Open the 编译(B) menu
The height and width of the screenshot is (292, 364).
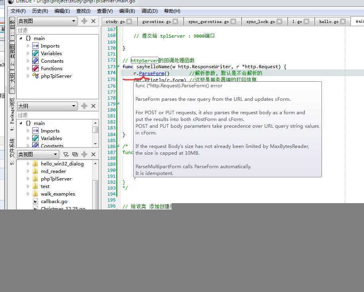[127, 11]
